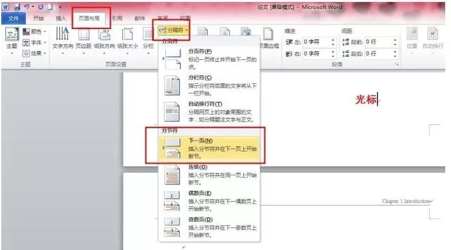Open the 段落 paragraph dialog launcher
The height and width of the screenshot is (250, 451).
coord(397,64)
